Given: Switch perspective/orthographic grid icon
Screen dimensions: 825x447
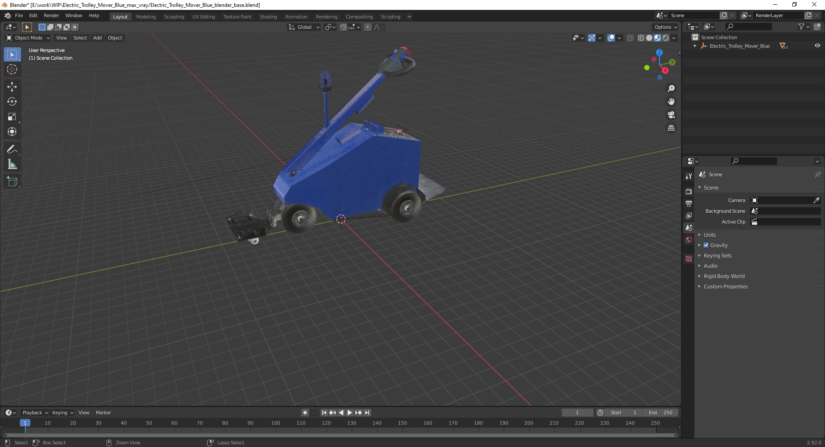Looking at the screenshot, I should 671,128.
